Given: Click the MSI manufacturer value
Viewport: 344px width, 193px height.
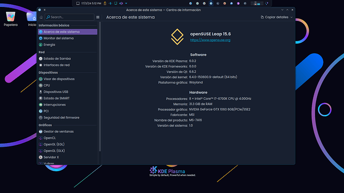Looking at the screenshot, I should click(192, 115).
